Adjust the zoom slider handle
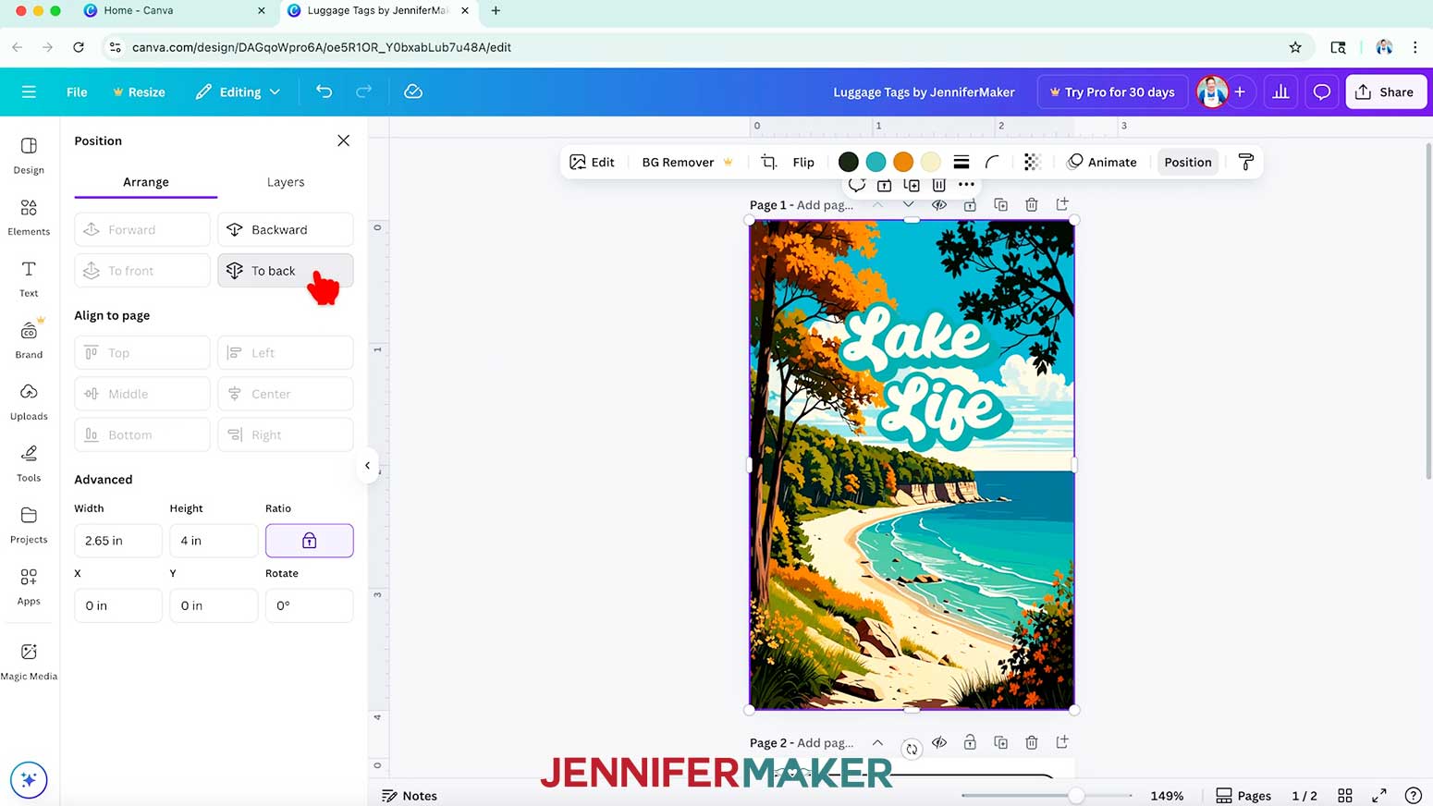The image size is (1433, 806). [1076, 796]
